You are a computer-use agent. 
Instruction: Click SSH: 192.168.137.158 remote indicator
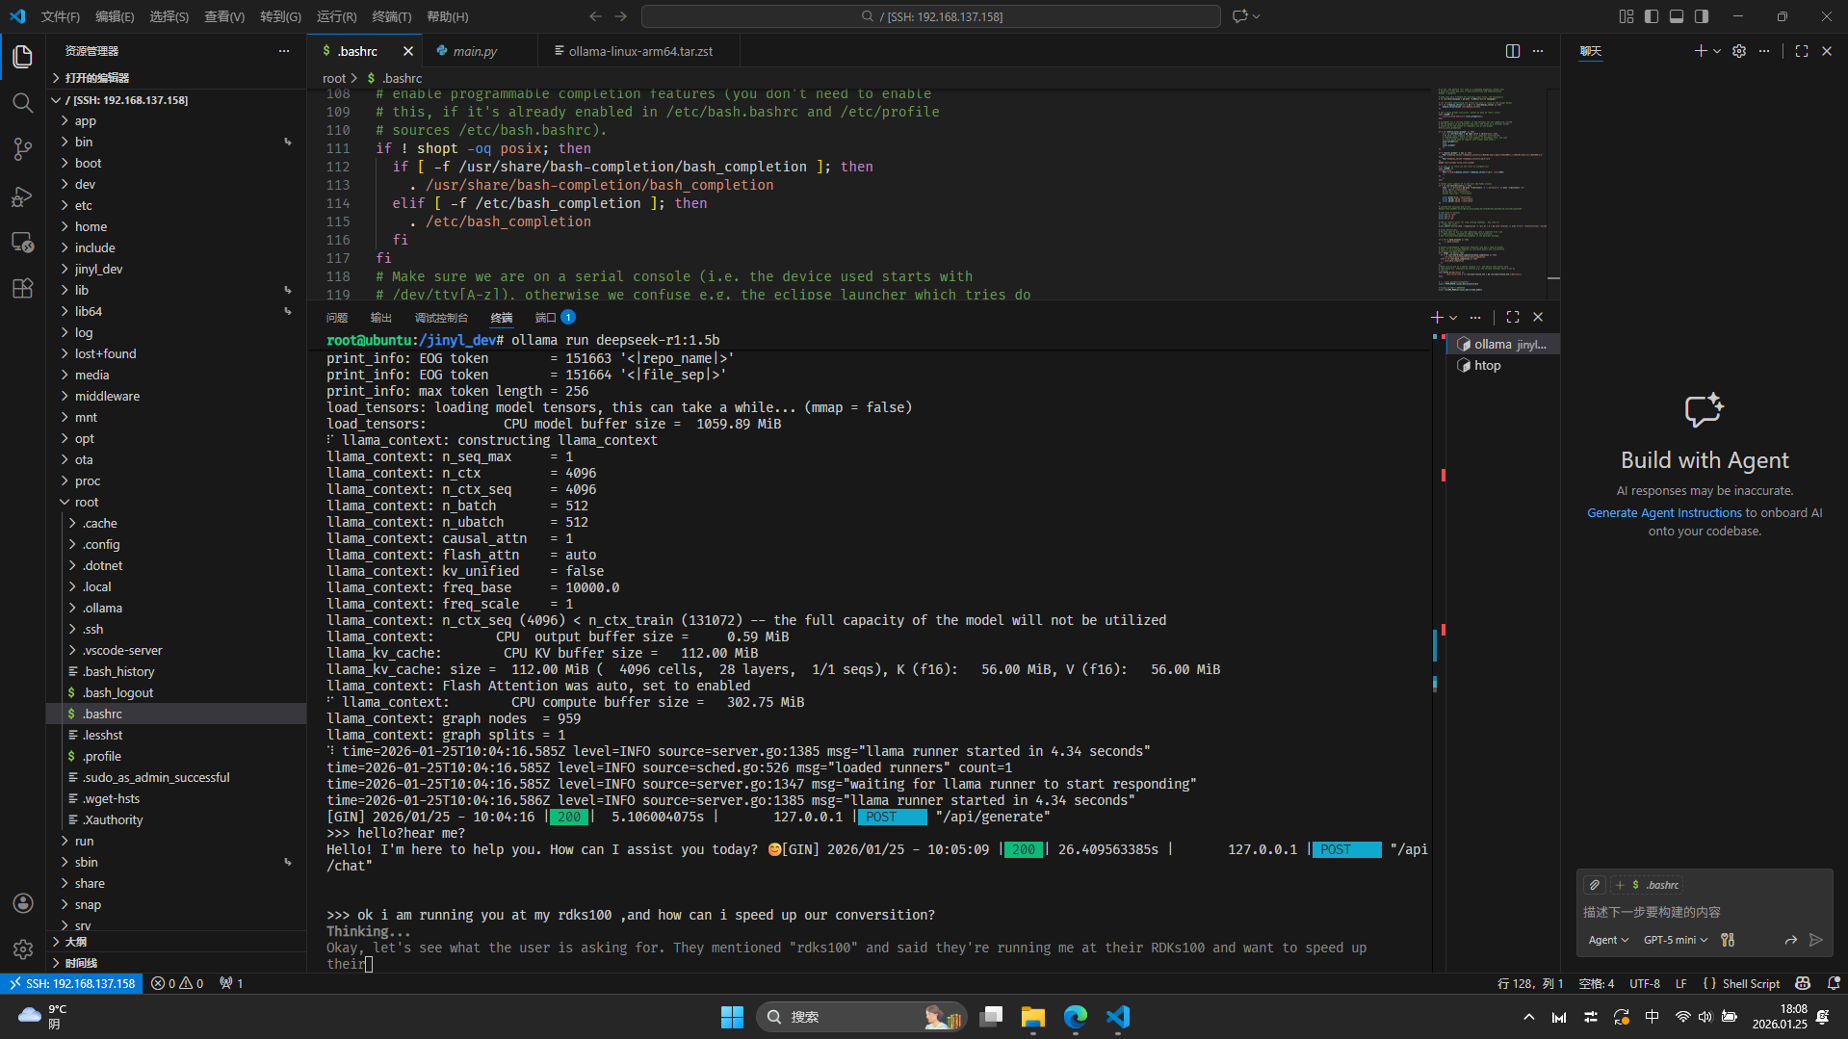click(72, 983)
